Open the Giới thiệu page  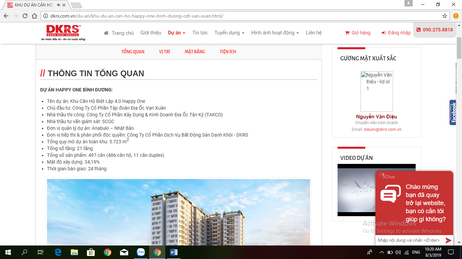coord(151,33)
